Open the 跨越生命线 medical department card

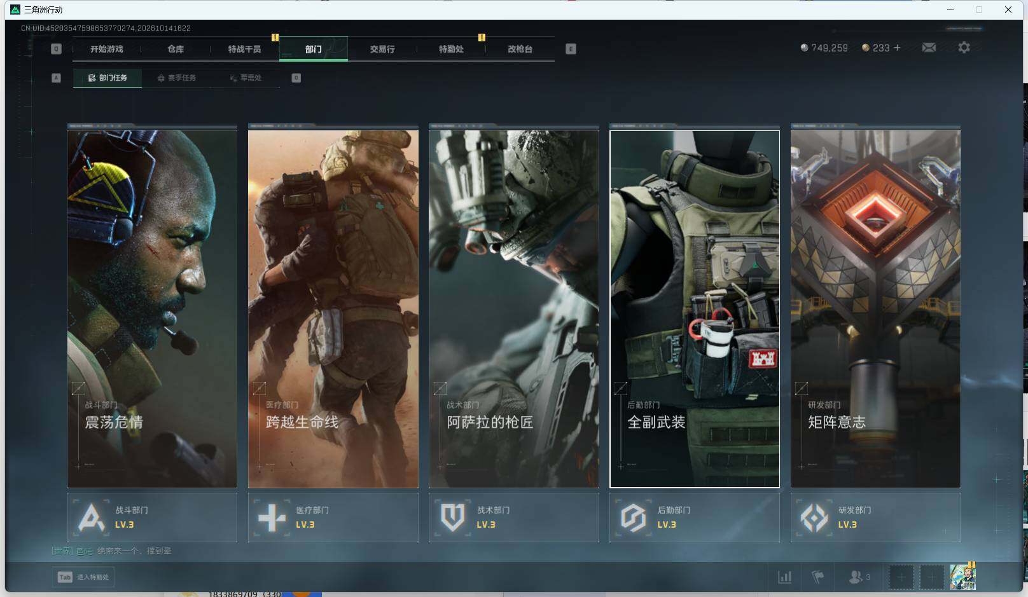point(333,308)
